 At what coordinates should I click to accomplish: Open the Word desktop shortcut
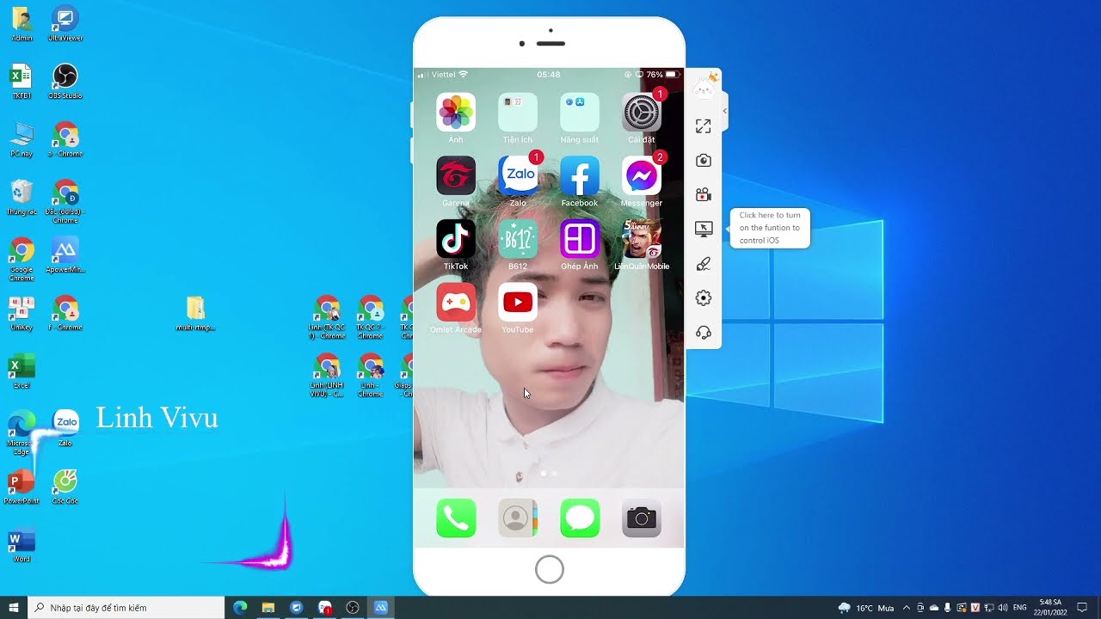22,543
